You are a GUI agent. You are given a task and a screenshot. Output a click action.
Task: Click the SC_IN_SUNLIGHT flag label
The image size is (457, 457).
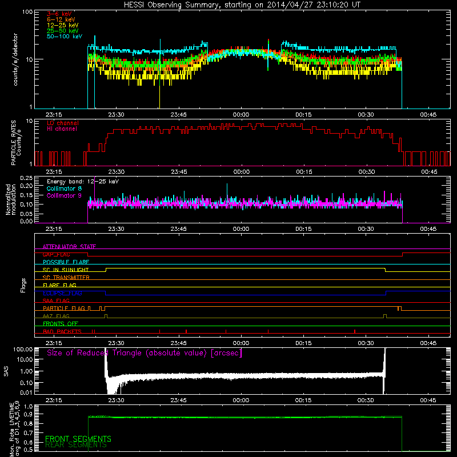(x=66, y=270)
